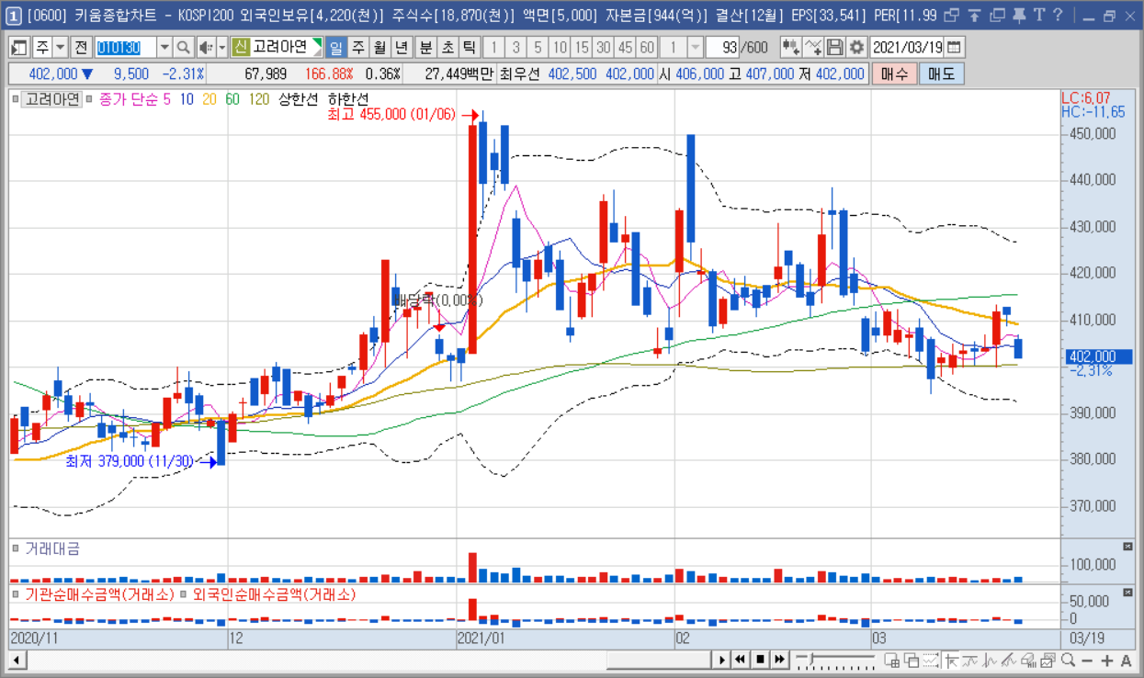Screen dimensions: 1144x678
Task: Select the 10 interval button
Action: click(x=560, y=47)
